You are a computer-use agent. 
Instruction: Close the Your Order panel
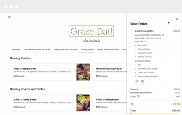(177, 19)
